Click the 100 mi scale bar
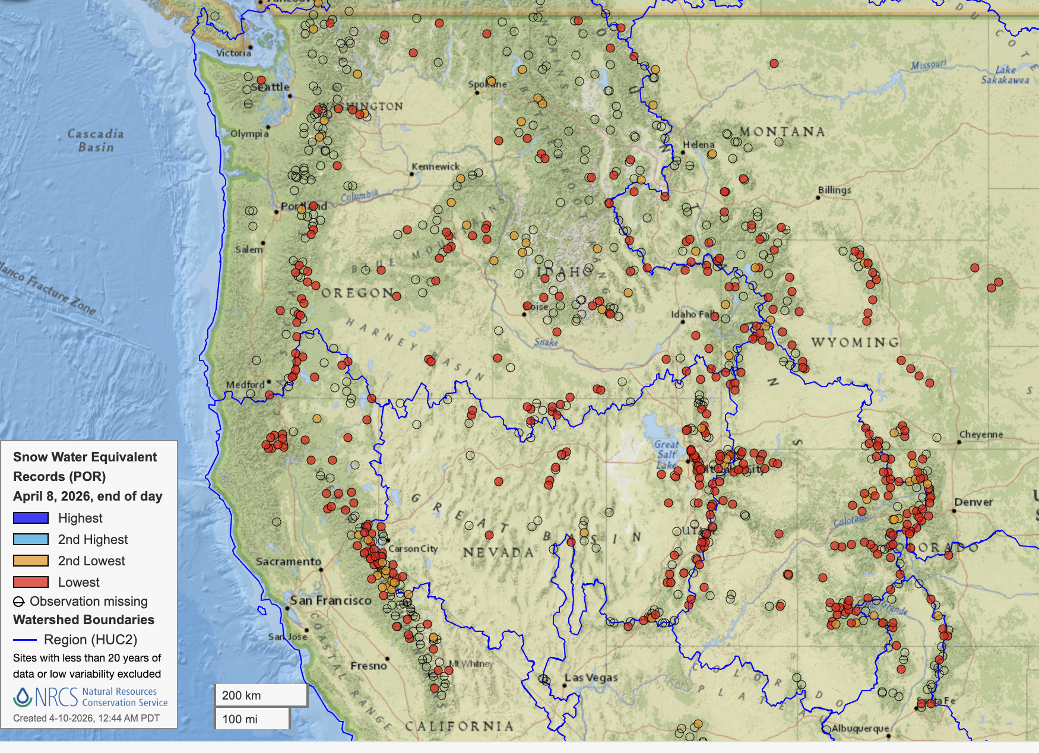 tap(252, 719)
